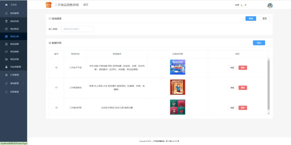Click the user avatar at top right
Image resolution: width=291 pixels, height=145 pixels.
(x=270, y=5)
